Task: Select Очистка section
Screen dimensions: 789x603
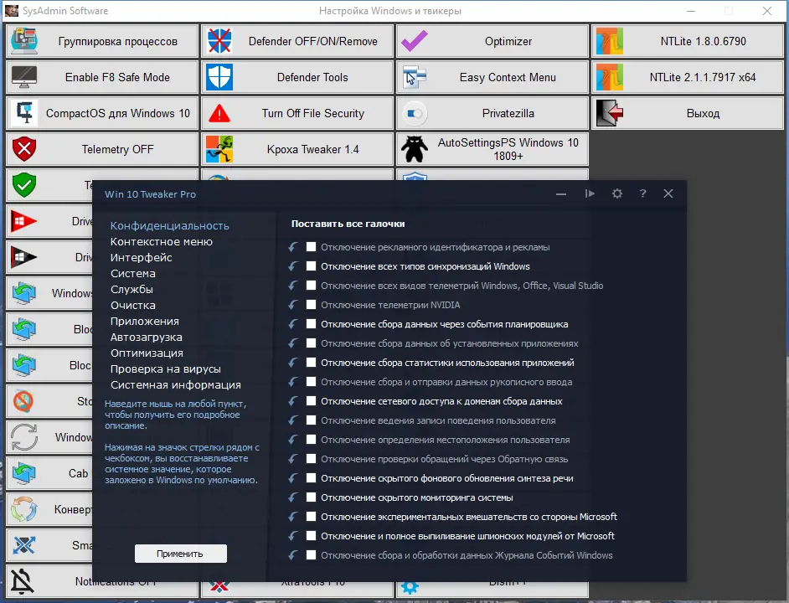Action: 133,306
